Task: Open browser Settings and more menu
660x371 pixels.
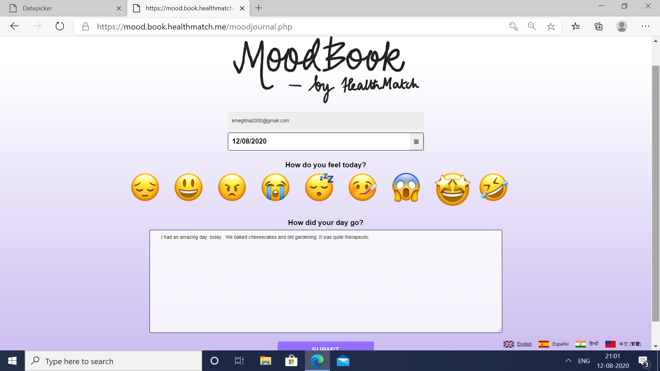Action: click(x=645, y=26)
